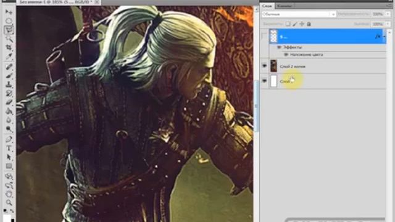The height and width of the screenshot is (222, 395).
Task: Select the 3D Camera Rotate tool
Action: coord(9,185)
